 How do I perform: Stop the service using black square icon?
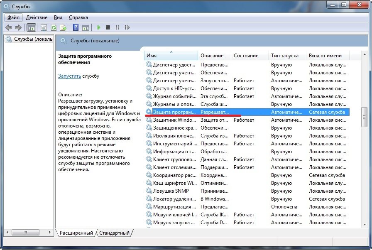pos(108,27)
